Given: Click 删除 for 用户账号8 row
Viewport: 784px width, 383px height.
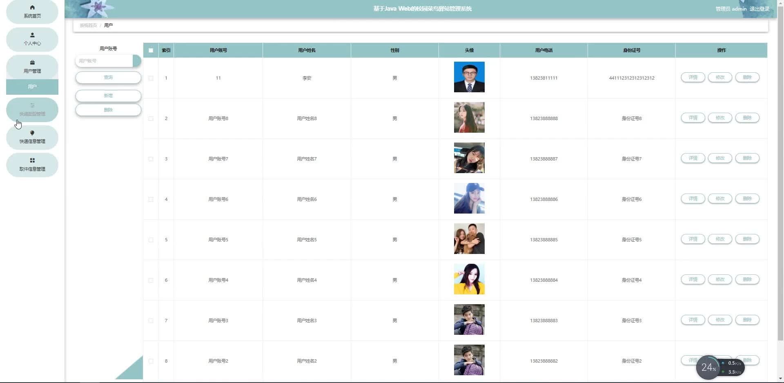Looking at the screenshot, I should [747, 118].
